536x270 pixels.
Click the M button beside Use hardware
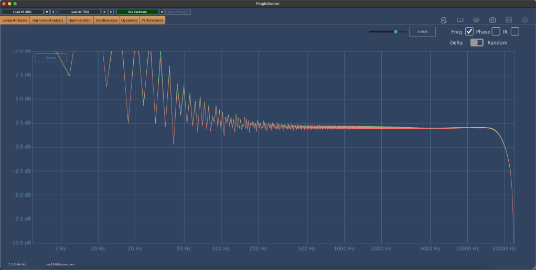(x=162, y=12)
